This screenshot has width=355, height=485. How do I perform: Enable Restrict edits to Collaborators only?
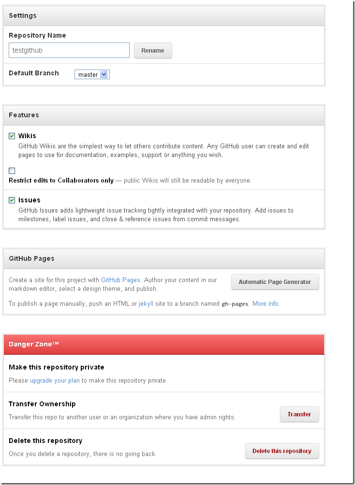[12, 171]
